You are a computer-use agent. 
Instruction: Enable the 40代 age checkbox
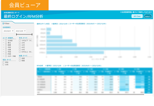20,47
